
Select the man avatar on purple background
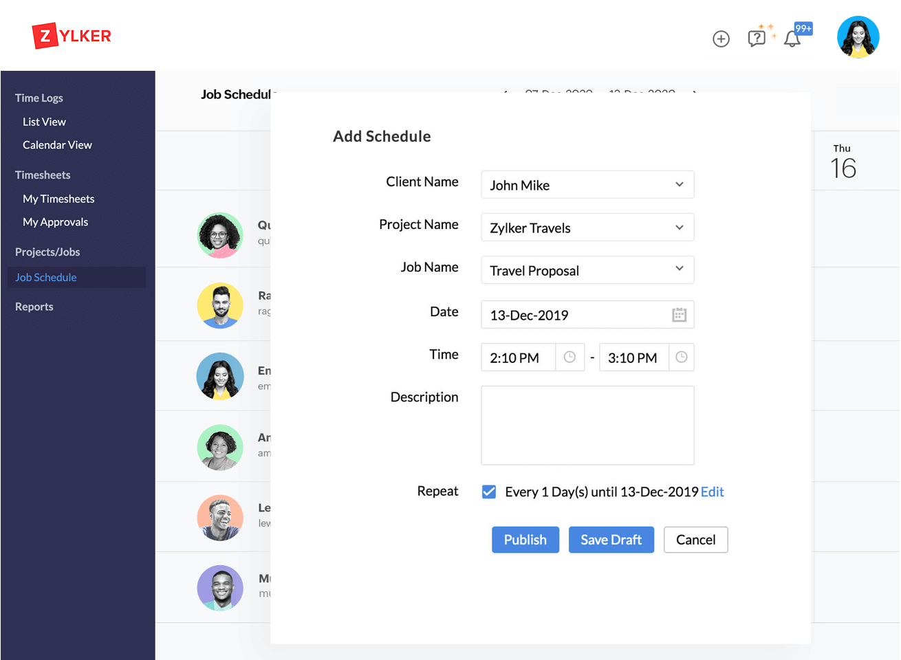click(x=220, y=588)
